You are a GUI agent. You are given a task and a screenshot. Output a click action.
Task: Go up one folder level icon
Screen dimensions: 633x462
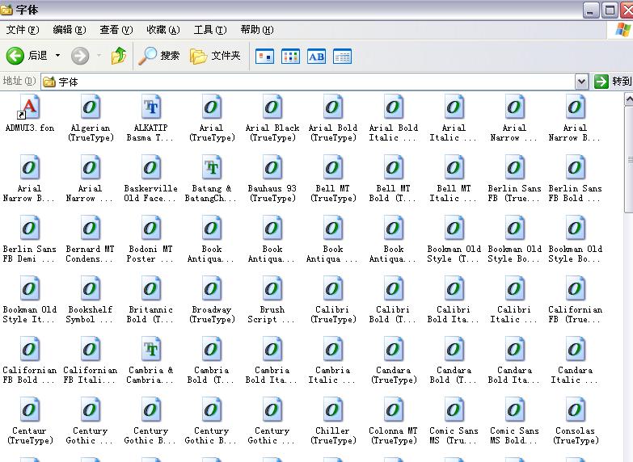pos(119,56)
